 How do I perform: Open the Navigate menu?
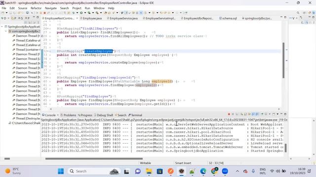(x=51, y=8)
